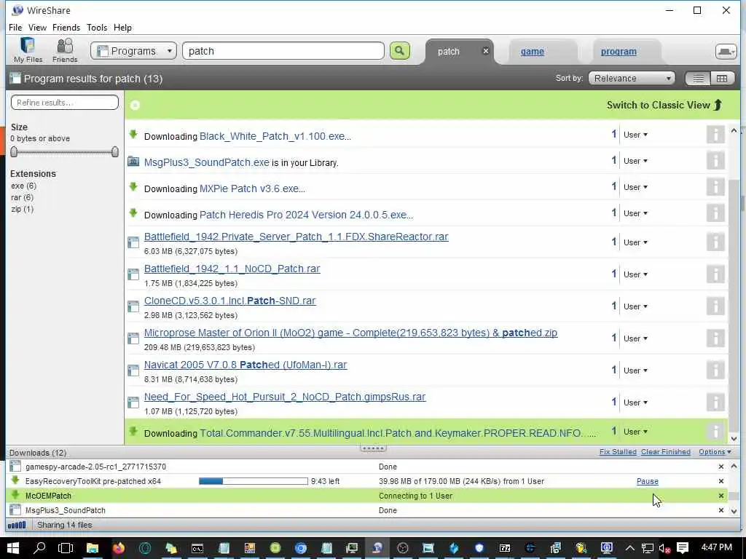Open Sort by Relevance dropdown
746x559 pixels.
click(x=632, y=79)
